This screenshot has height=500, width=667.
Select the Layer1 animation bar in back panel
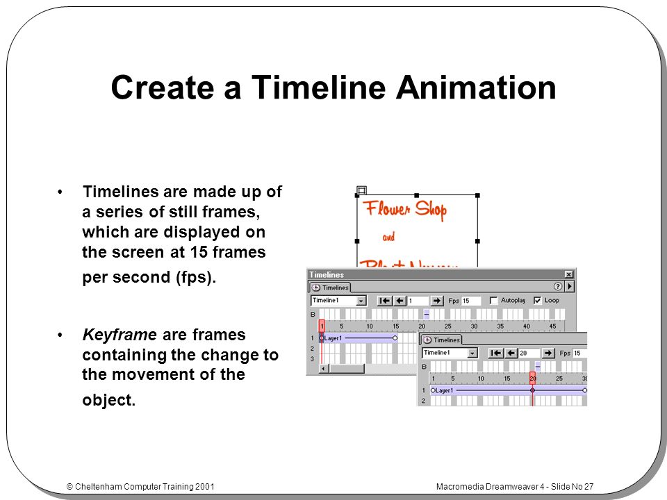point(359,338)
